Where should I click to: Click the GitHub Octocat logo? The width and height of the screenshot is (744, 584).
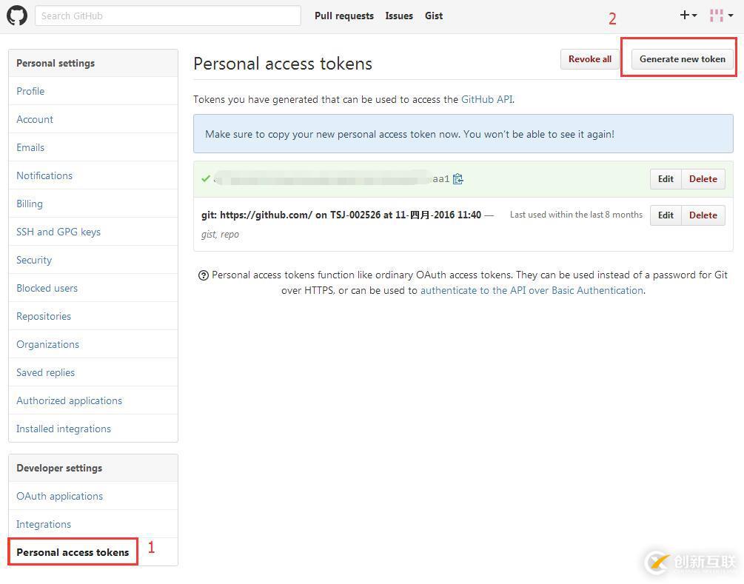17,16
